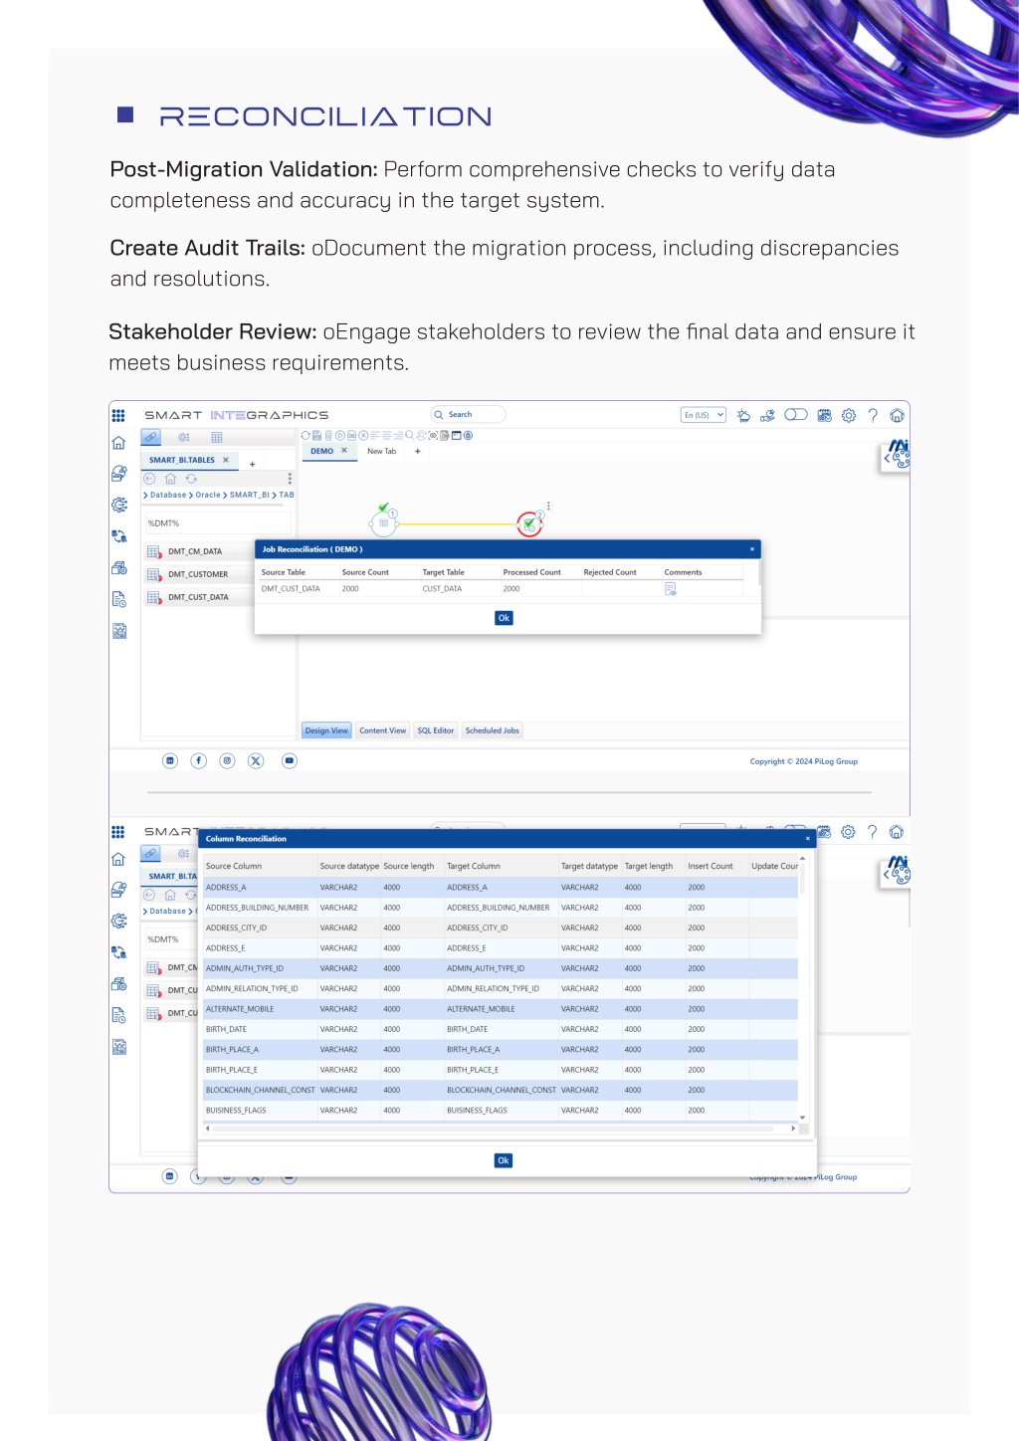
Task: Click the link connections tab icon in Job Reconciliation screenshot
Action: [150, 437]
